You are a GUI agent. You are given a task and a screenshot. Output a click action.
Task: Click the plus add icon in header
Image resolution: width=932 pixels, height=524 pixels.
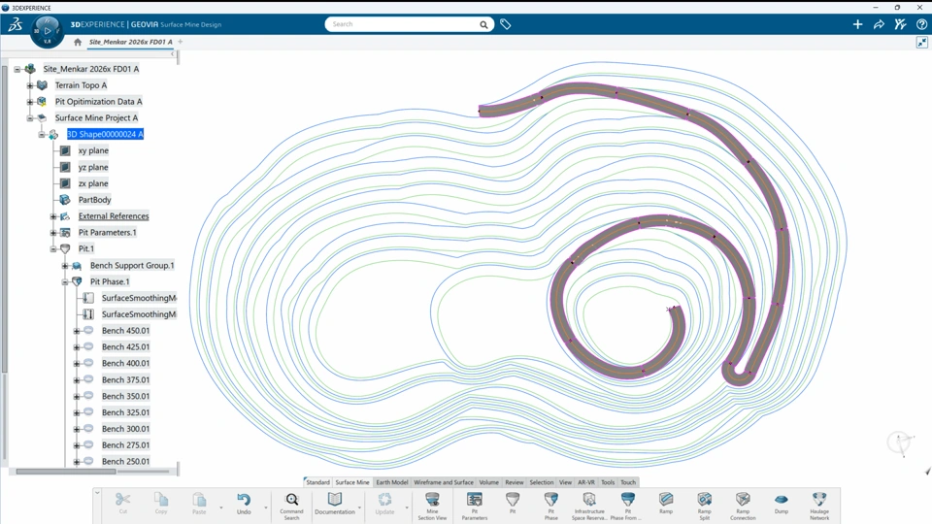tap(857, 24)
